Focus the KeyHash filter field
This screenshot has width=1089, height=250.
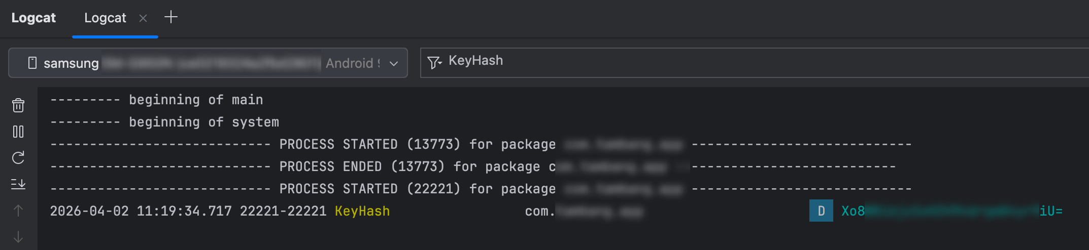tap(755, 63)
